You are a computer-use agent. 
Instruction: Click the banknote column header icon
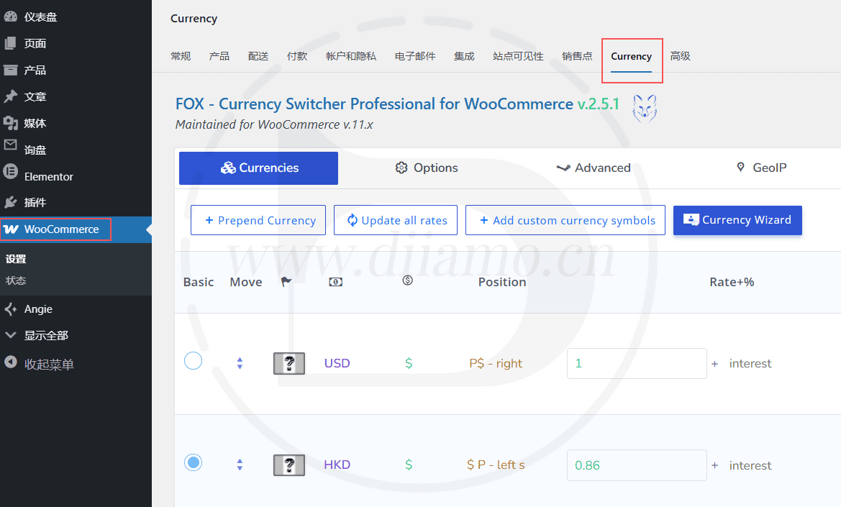pos(336,282)
